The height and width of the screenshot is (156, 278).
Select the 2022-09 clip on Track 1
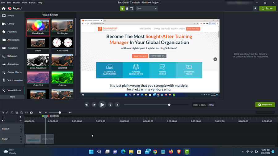click(39, 139)
